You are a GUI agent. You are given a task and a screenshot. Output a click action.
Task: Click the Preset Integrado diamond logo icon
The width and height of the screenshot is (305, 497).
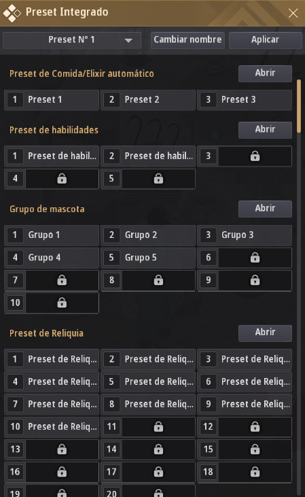(x=12, y=13)
